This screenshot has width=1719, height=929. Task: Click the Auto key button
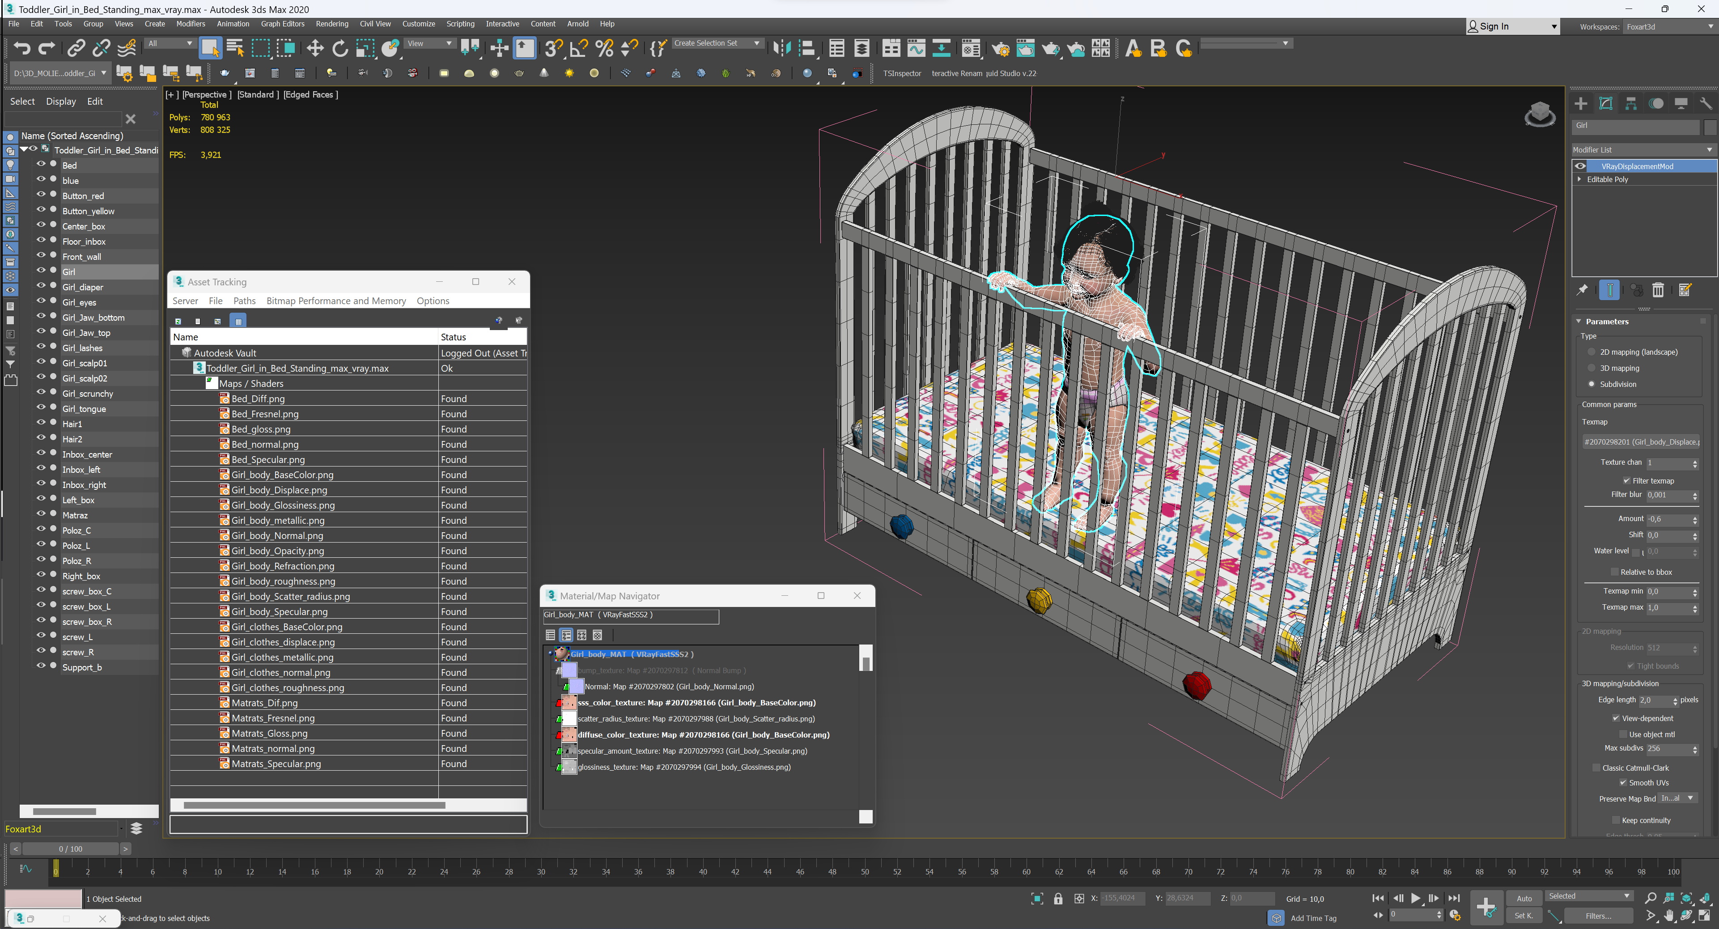click(x=1524, y=898)
